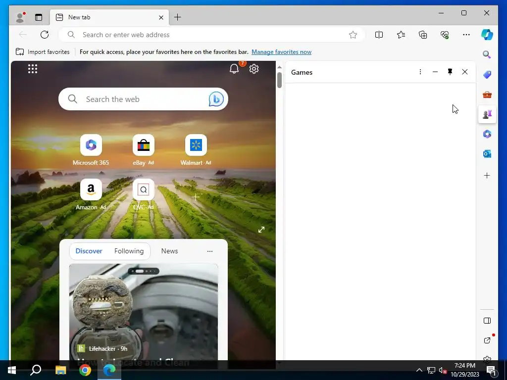
Task: Open Windows taskbar search
Action: coord(36,370)
